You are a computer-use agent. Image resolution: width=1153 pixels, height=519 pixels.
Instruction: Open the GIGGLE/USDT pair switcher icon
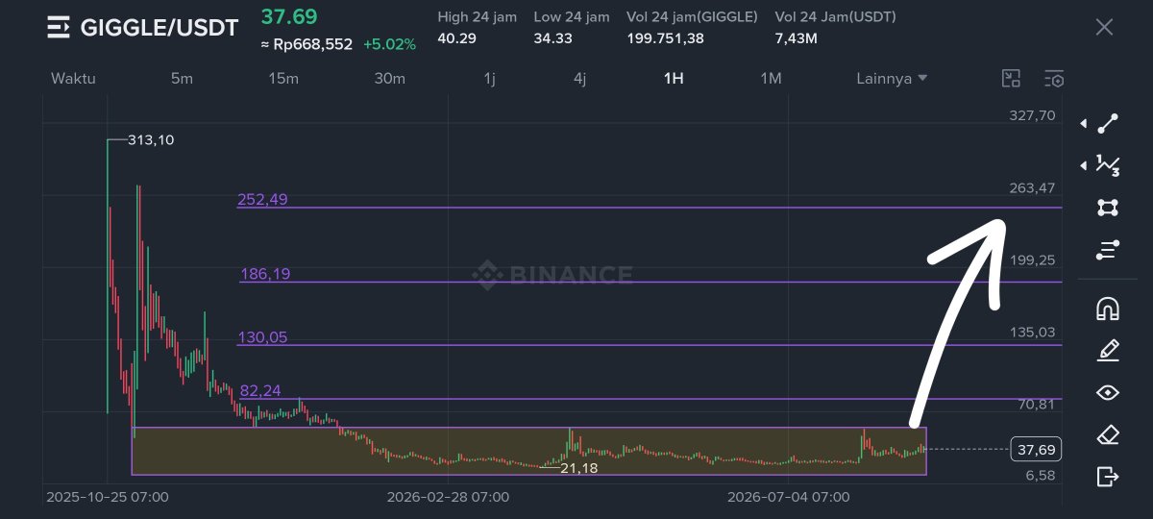(x=59, y=27)
